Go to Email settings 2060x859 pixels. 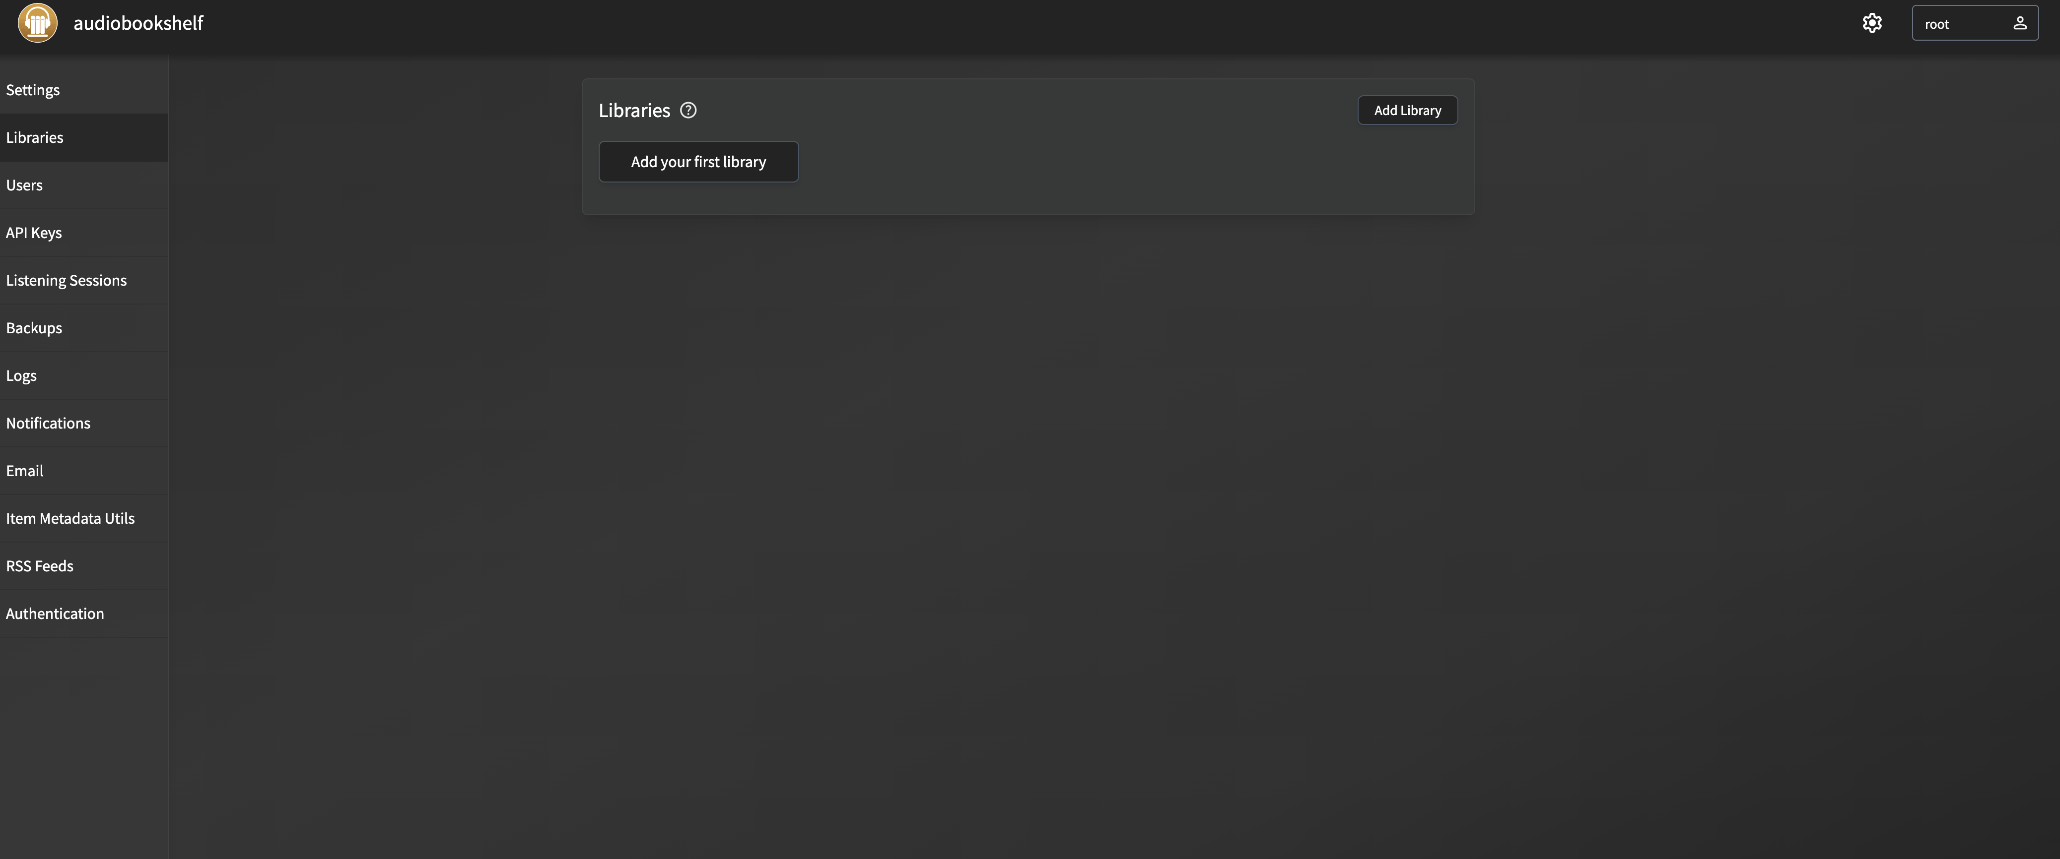25,471
